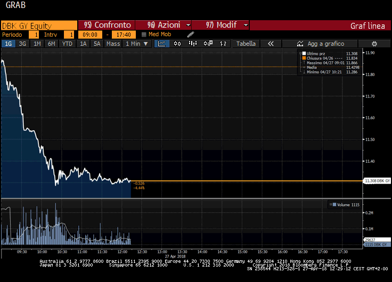Collapse the Volume legend expander

click(x=331, y=204)
